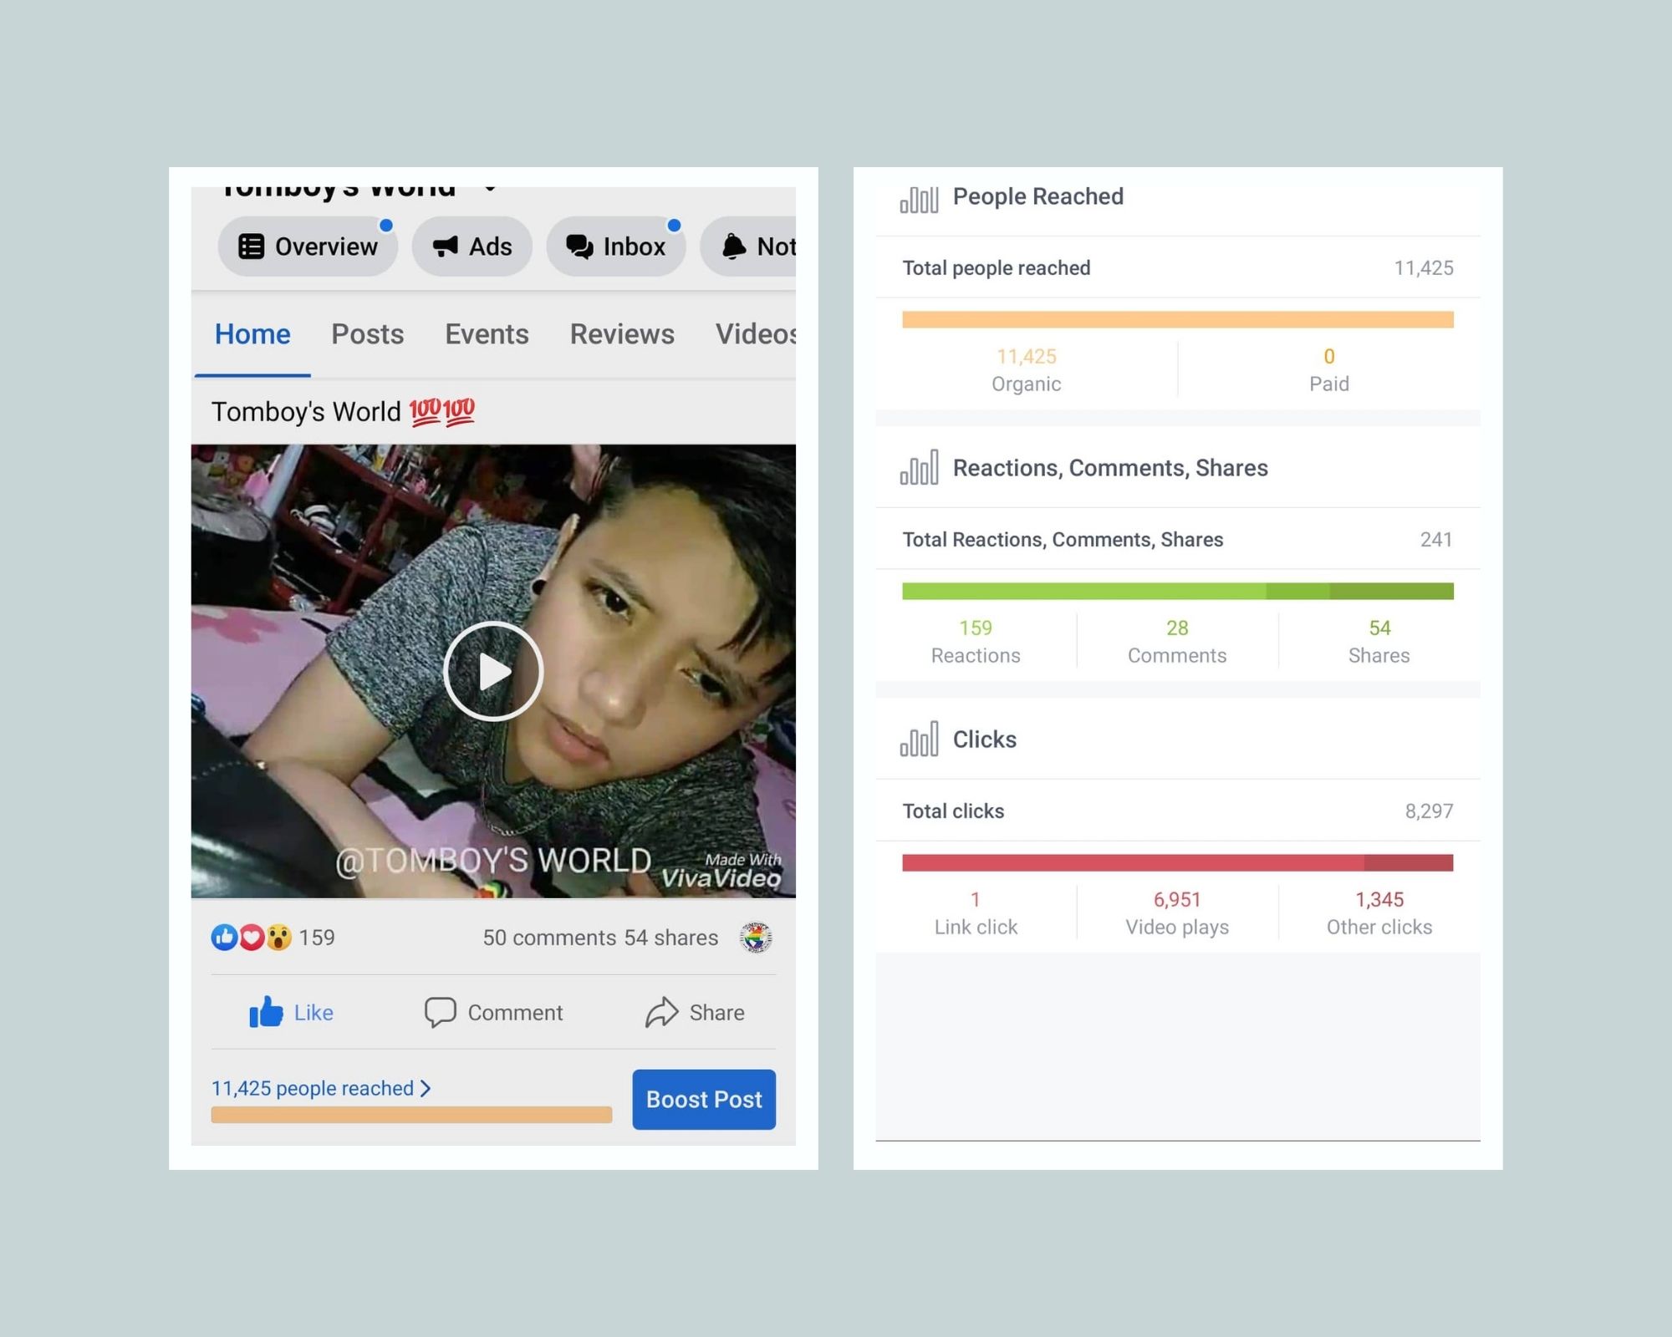Click the round page avatar beside shares count
Image resolution: width=1672 pixels, height=1337 pixels.
[756, 938]
